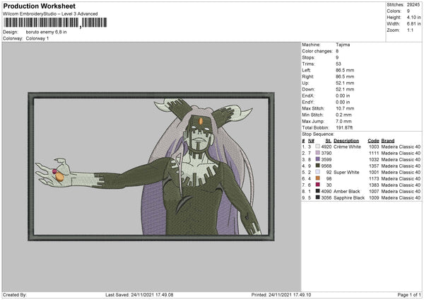This screenshot has height=300, width=424.
Task: Click the Crème White color swatch
Action: coord(317,146)
